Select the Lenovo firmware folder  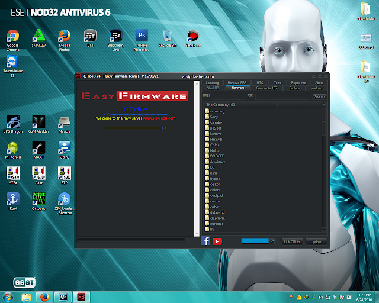point(213,134)
